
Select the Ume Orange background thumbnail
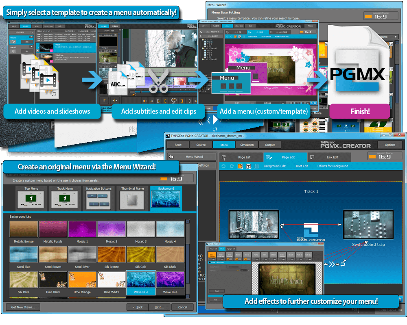pyautogui.click(x=82, y=280)
